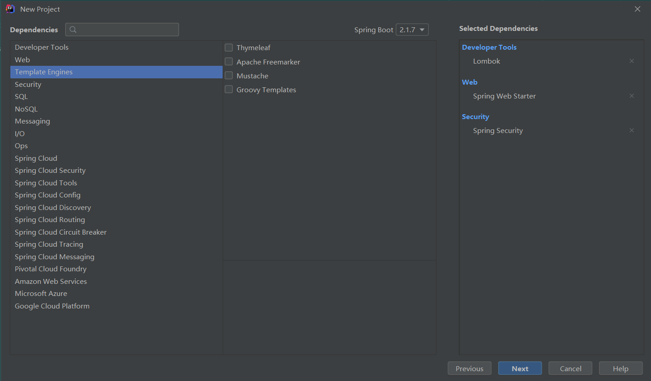The height and width of the screenshot is (381, 651).
Task: Choose Spring Cloud Discovery
Action: pos(116,207)
